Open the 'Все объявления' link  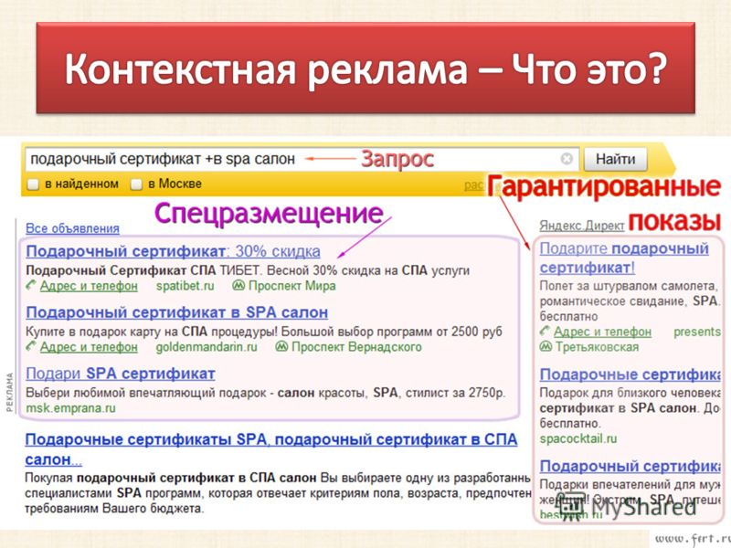(x=72, y=228)
